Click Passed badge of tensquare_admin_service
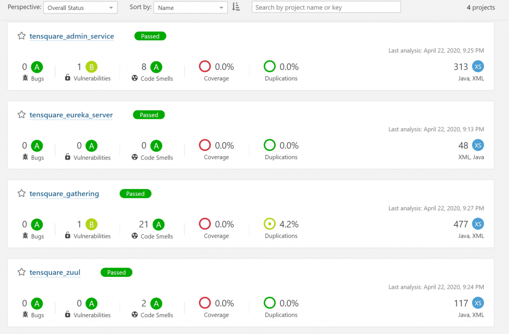Viewport: 509px width, 334px height. pyautogui.click(x=150, y=36)
